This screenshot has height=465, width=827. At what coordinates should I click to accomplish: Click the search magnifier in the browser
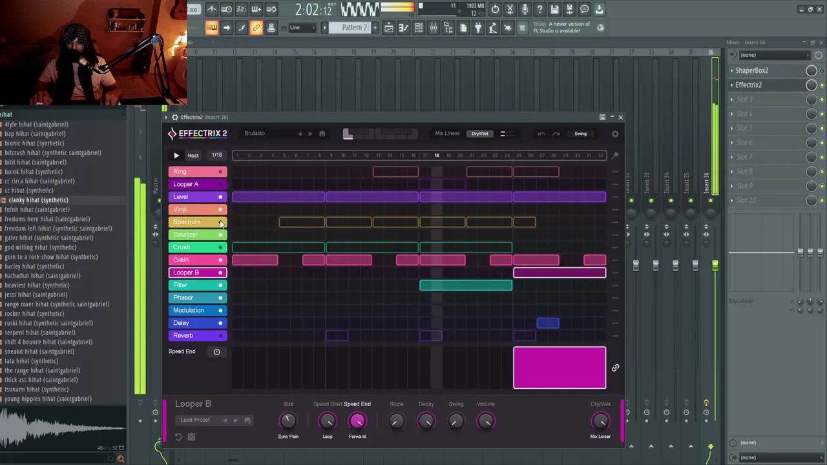[120, 459]
